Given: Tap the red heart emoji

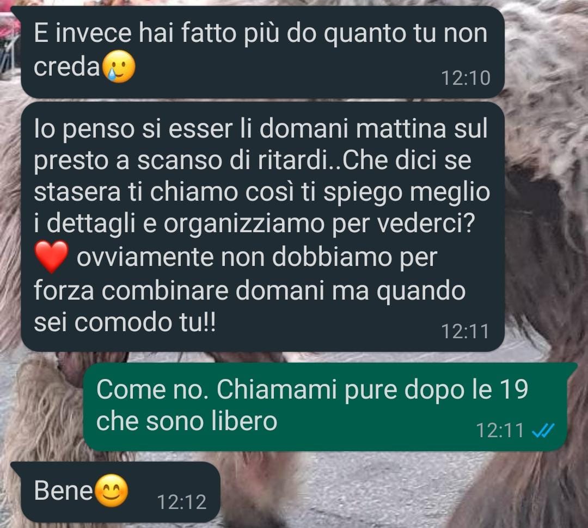Looking at the screenshot, I should tap(51, 257).
